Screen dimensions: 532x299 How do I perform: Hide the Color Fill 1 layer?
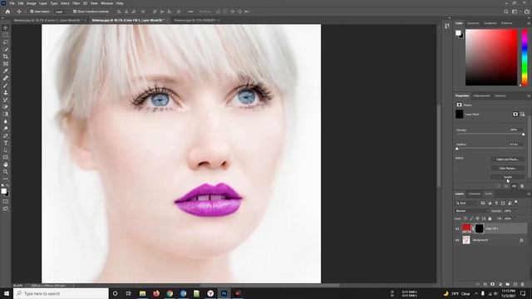coord(457,228)
